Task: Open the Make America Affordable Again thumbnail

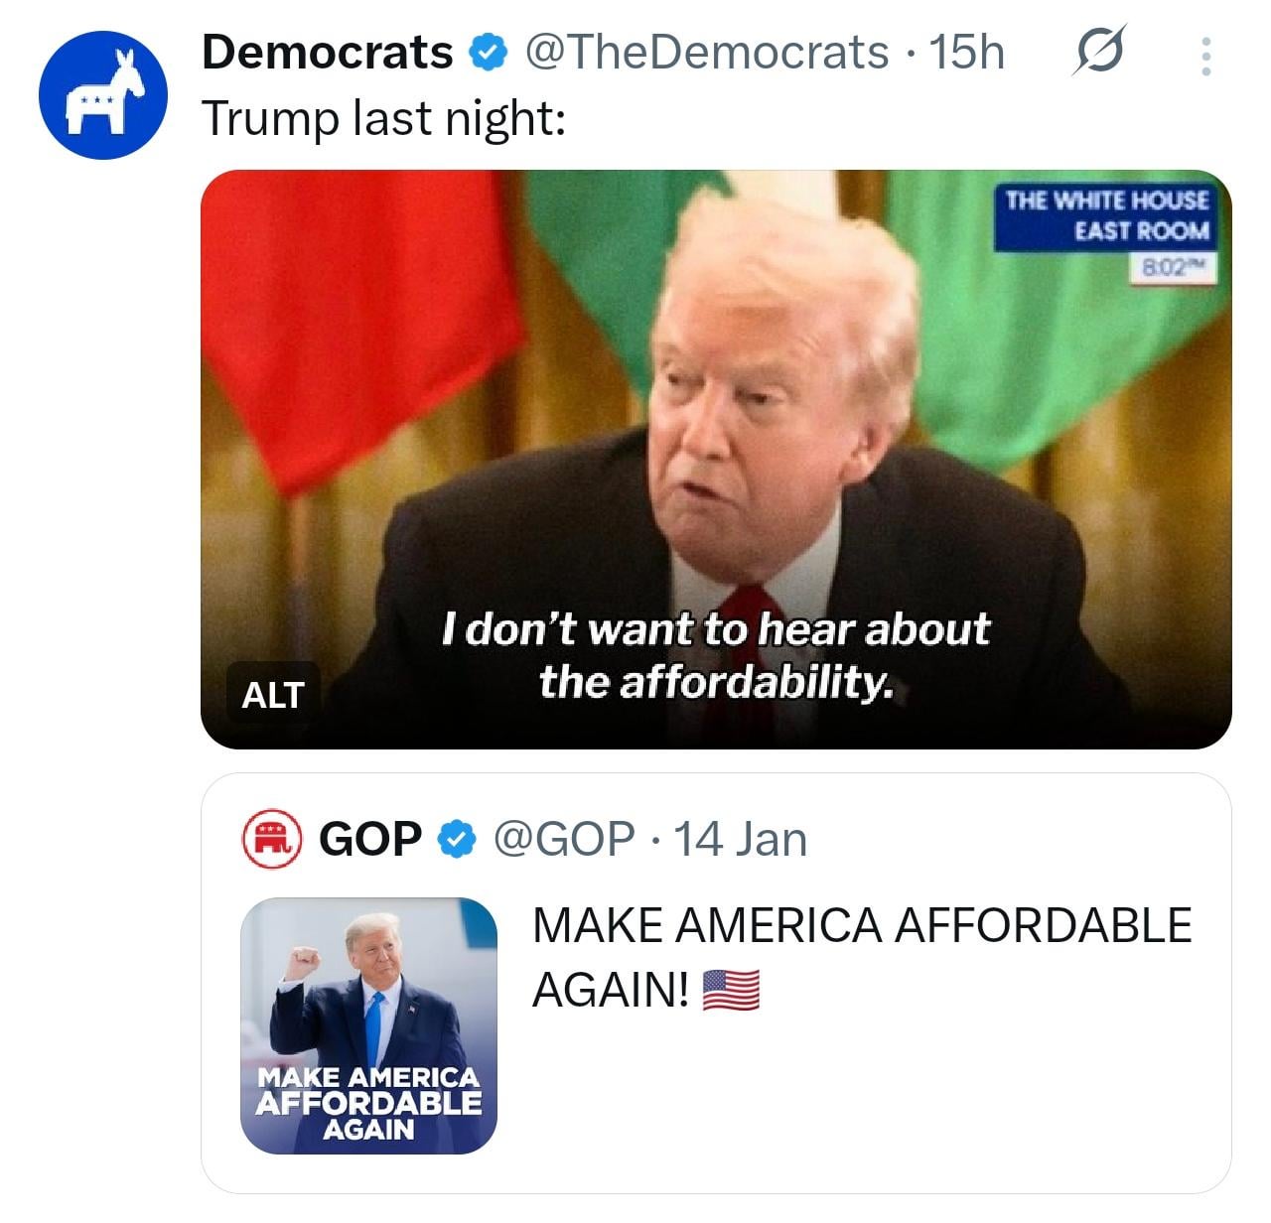Action: pyautogui.click(x=368, y=1025)
